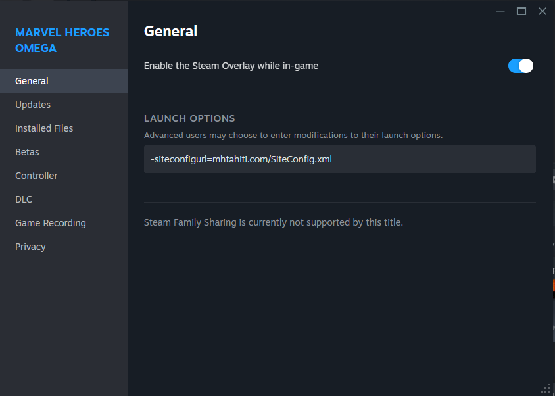Toggle the Steam Overlay in-game switch
This screenshot has height=396, width=555.
pos(520,66)
